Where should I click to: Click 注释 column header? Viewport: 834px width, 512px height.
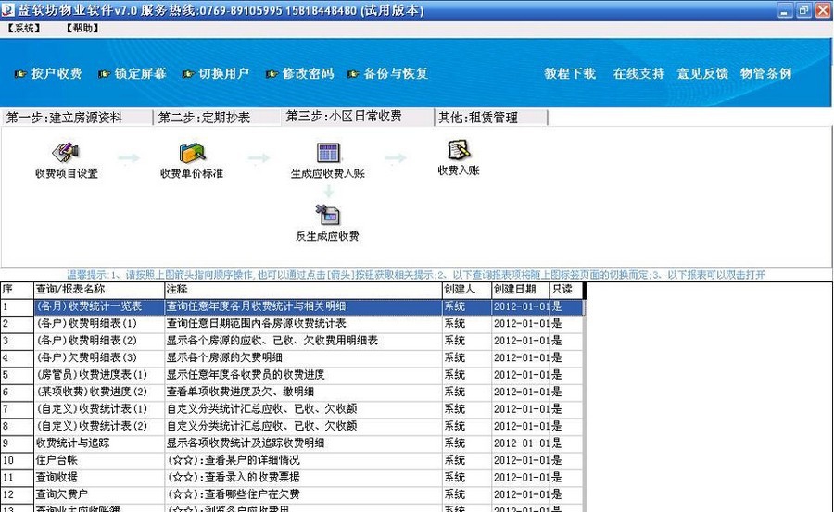pyautogui.click(x=303, y=290)
